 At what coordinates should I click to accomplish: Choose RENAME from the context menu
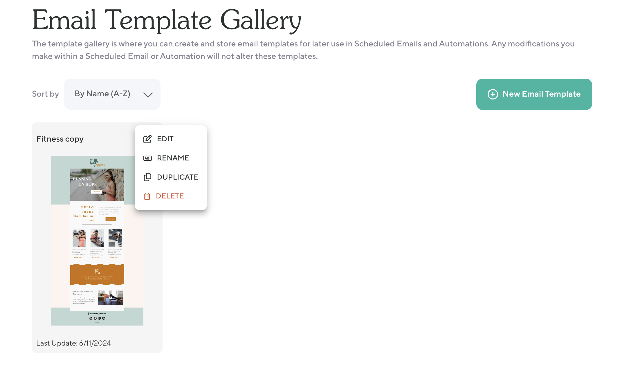[x=173, y=158]
